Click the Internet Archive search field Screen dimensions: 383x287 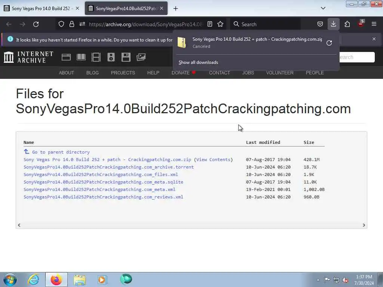click(356, 57)
